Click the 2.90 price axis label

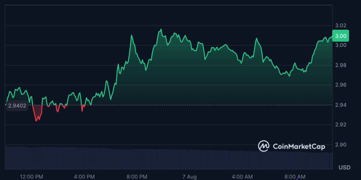(x=341, y=145)
